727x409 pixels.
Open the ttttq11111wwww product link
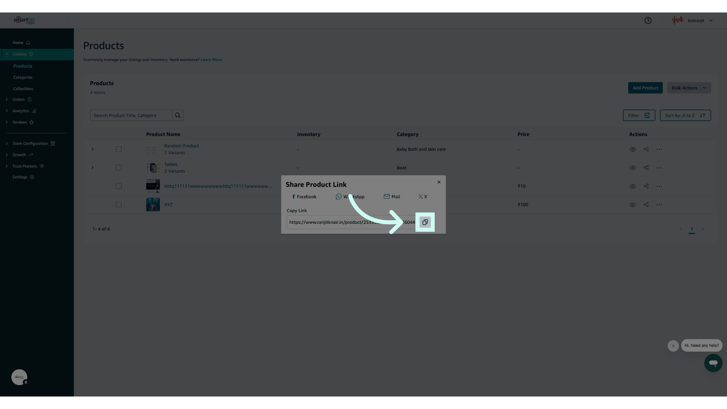218,186
